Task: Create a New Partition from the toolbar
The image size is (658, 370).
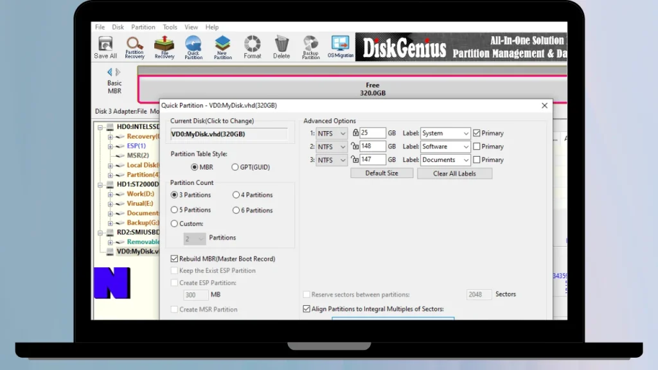Action: (x=223, y=47)
